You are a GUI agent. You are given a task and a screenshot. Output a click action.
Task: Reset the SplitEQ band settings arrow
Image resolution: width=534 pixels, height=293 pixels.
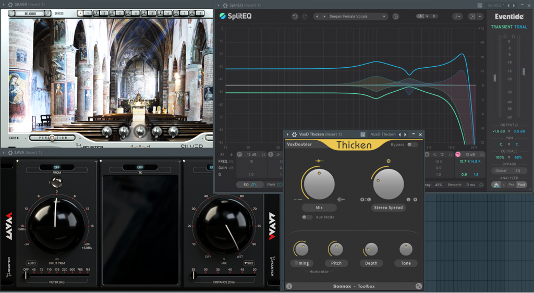tap(222, 154)
